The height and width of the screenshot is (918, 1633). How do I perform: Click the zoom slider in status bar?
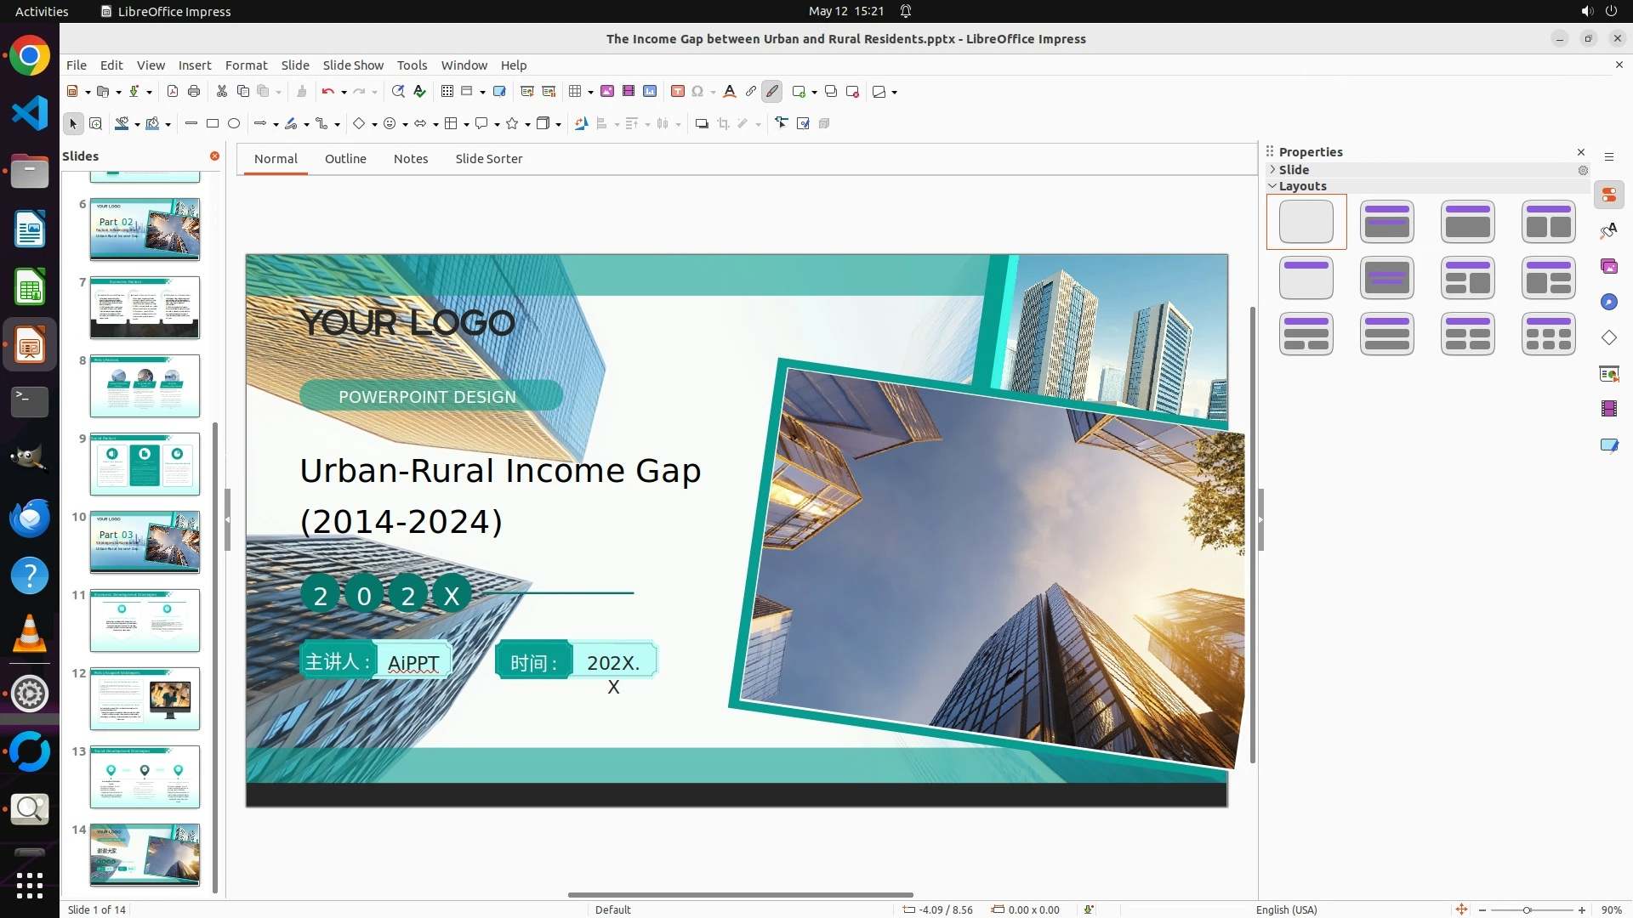click(x=1527, y=909)
